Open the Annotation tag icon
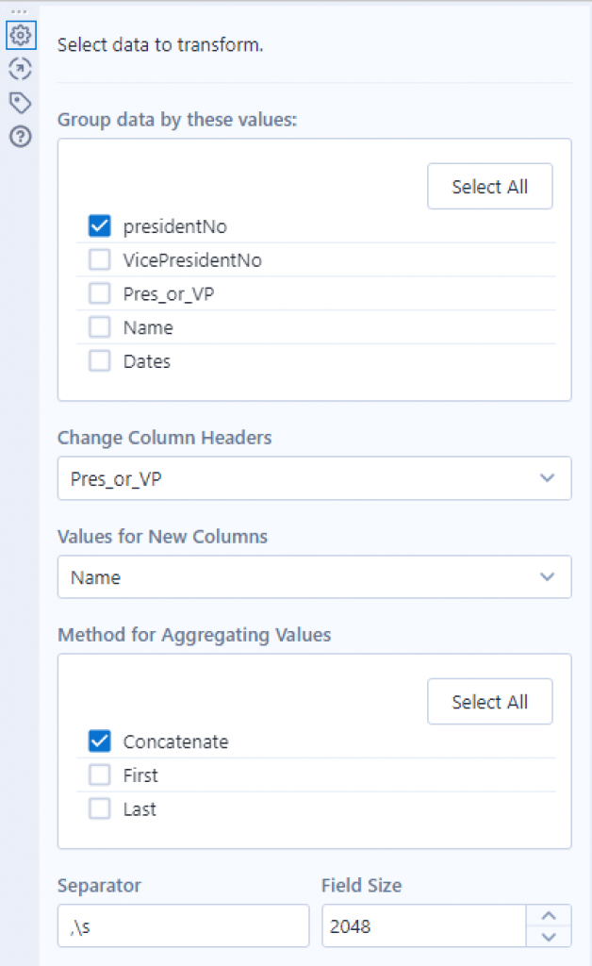Viewport: 592px width, 966px height. coord(20,102)
